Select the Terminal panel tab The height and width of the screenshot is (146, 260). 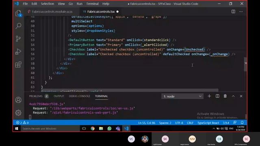tap(101, 96)
